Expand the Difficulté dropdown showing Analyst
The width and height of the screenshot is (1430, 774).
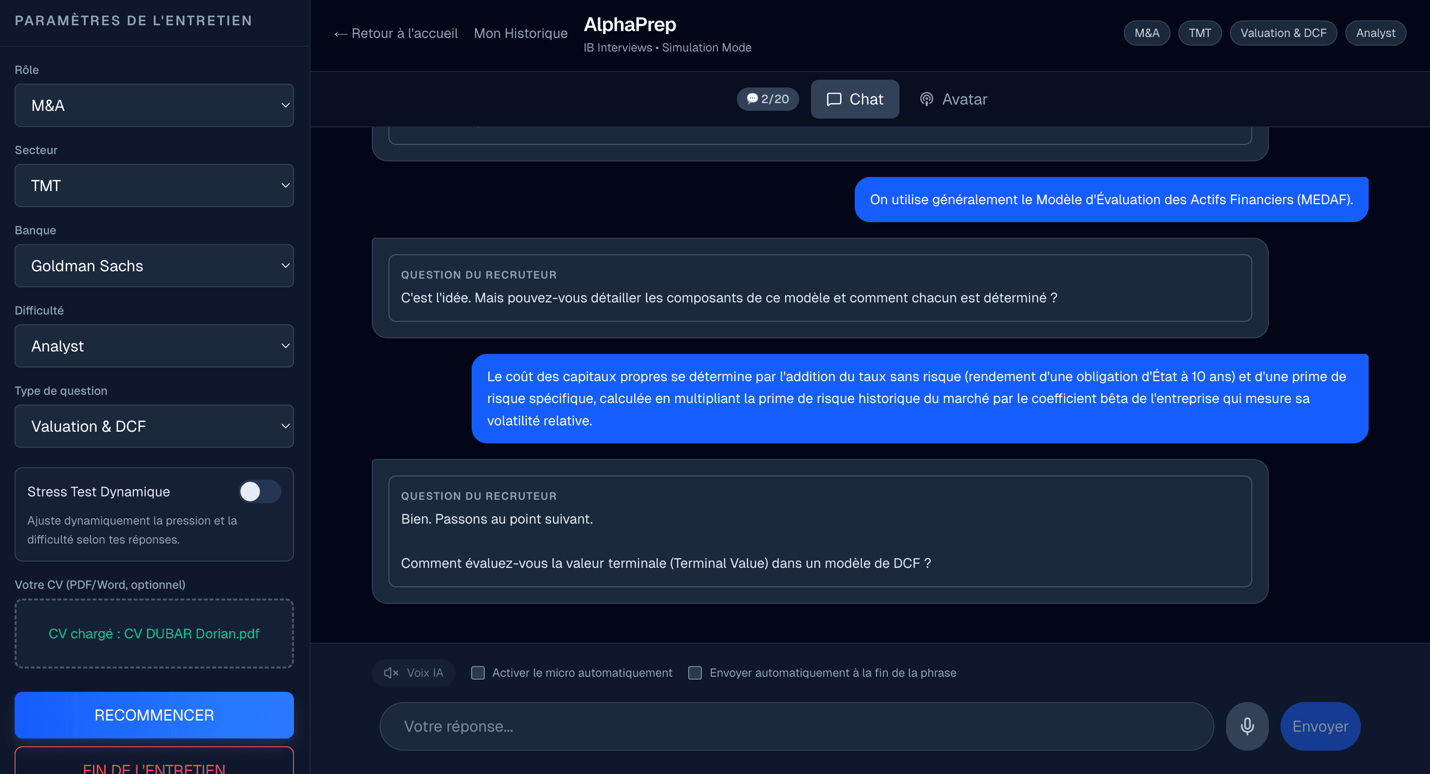(x=154, y=346)
